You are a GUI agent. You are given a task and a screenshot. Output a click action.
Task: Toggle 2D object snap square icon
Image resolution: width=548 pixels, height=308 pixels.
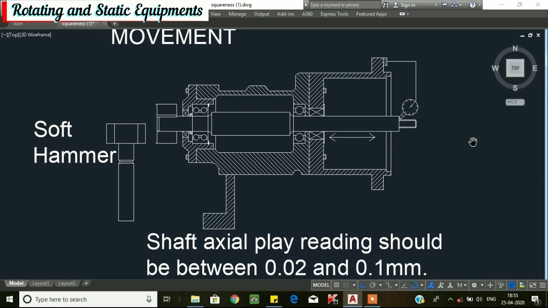tap(414, 285)
